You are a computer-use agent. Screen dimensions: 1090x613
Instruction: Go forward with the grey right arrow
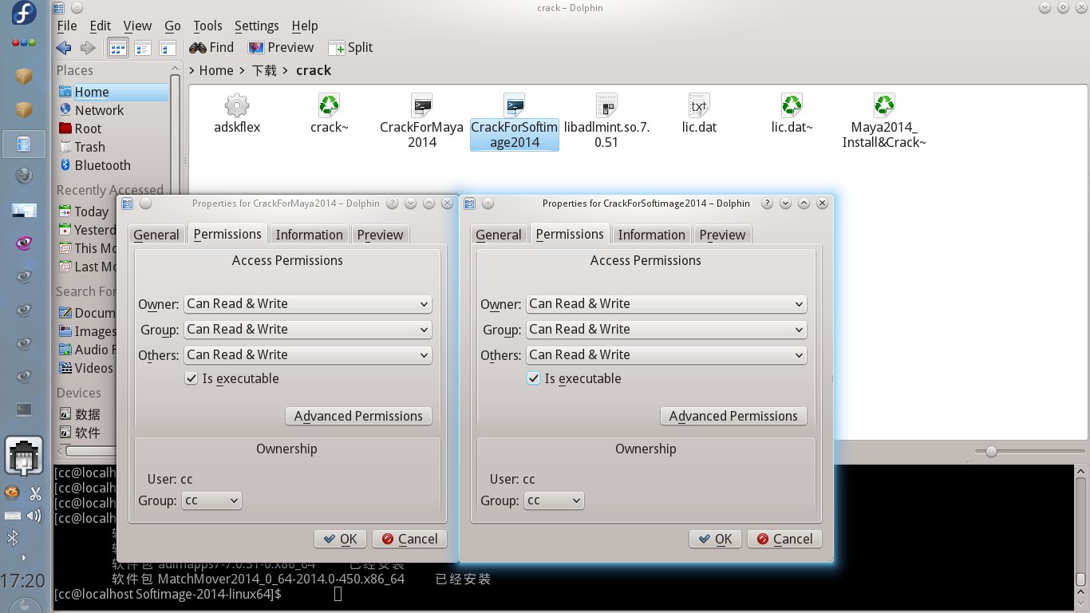pos(87,48)
